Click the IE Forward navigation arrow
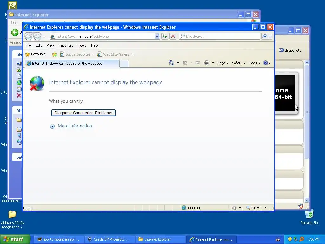Screen dimensions: 325x244 (37, 37)
